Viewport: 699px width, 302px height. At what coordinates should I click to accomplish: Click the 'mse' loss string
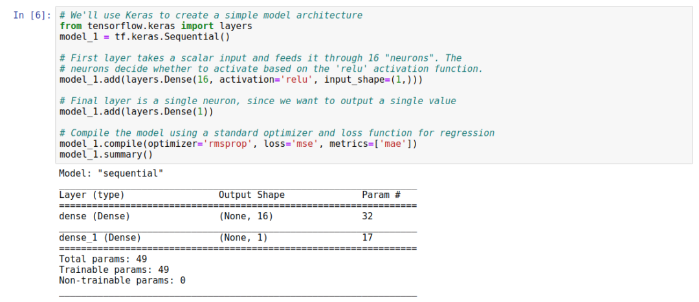[x=304, y=144]
